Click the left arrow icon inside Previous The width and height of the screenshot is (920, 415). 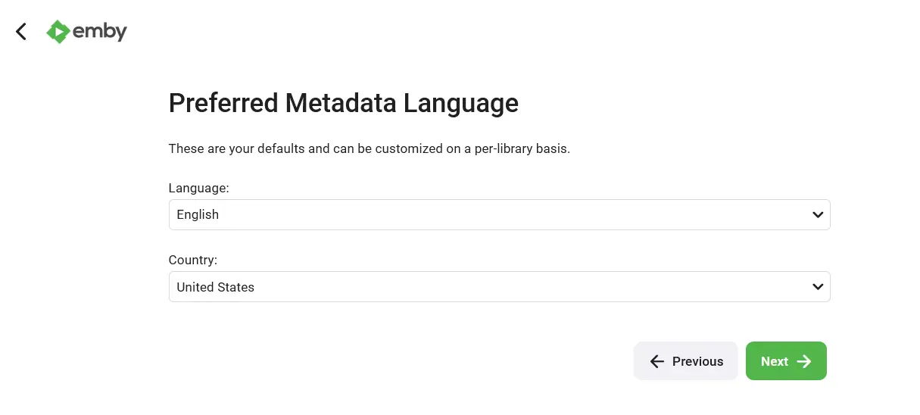pos(657,361)
